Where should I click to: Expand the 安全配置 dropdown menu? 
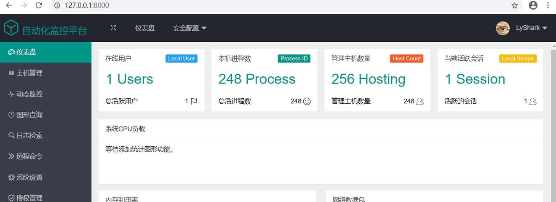190,28
